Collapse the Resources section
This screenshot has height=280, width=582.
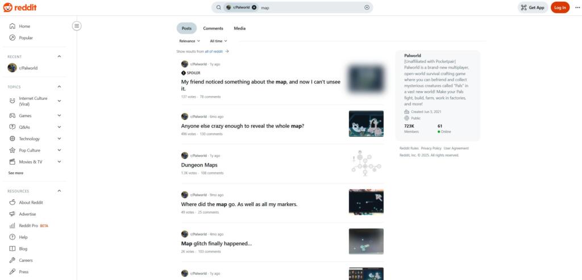pos(59,191)
